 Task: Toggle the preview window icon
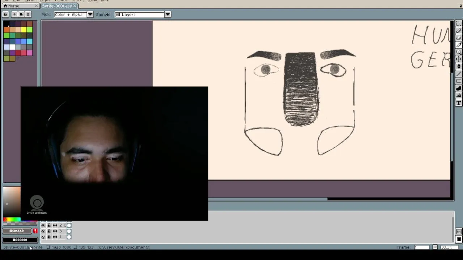pyautogui.click(x=459, y=239)
